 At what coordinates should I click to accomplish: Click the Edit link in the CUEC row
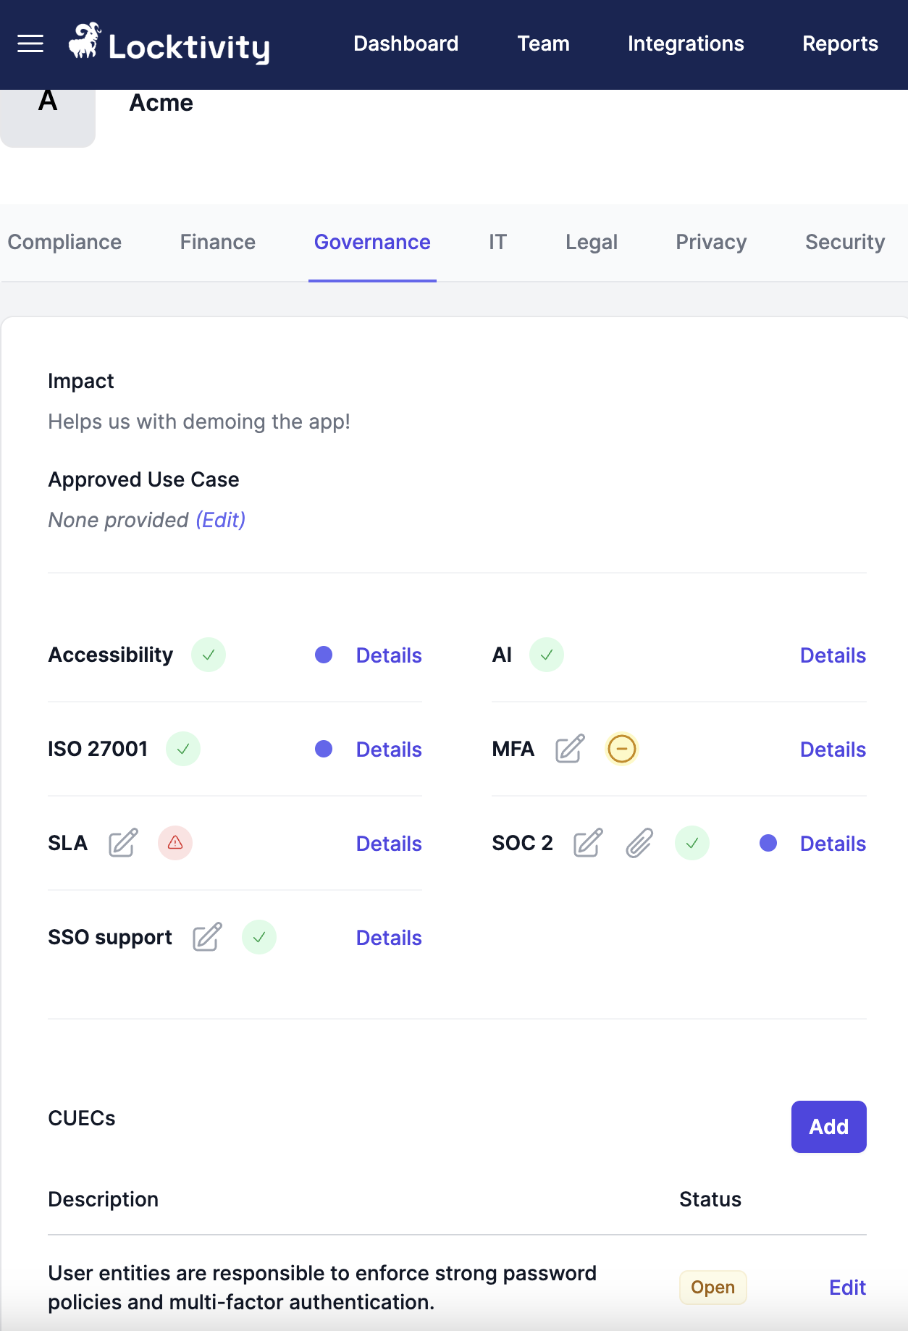847,1288
